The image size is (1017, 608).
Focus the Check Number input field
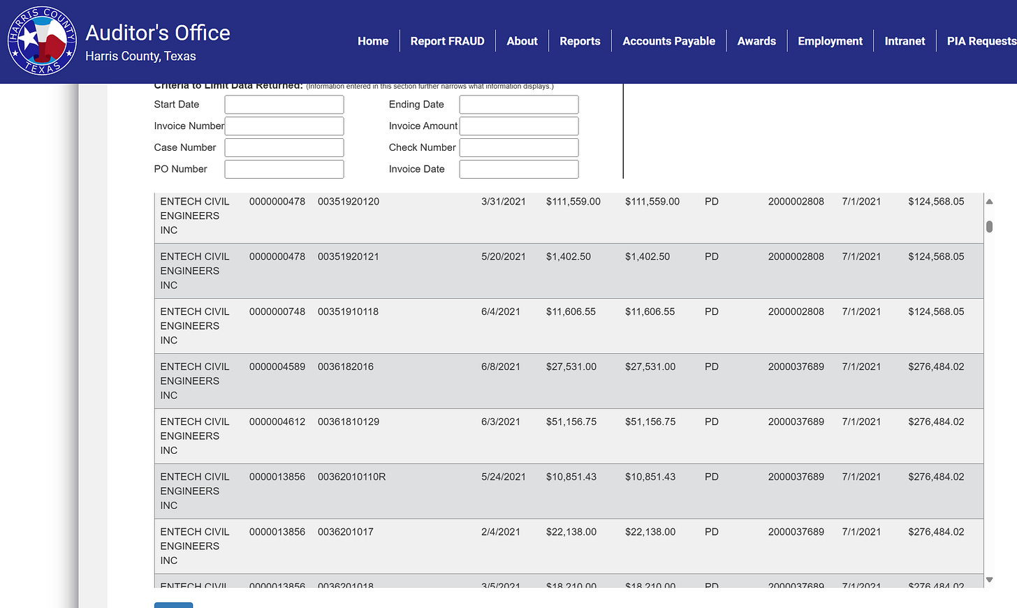coord(519,148)
